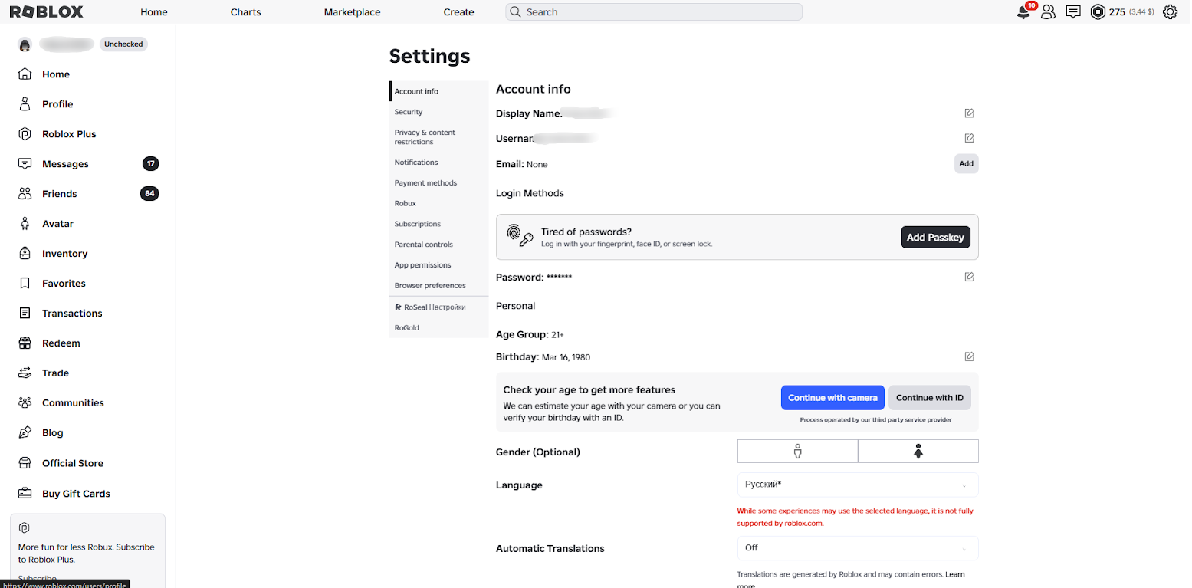Switch to the Notifications settings tab

pyautogui.click(x=439, y=163)
